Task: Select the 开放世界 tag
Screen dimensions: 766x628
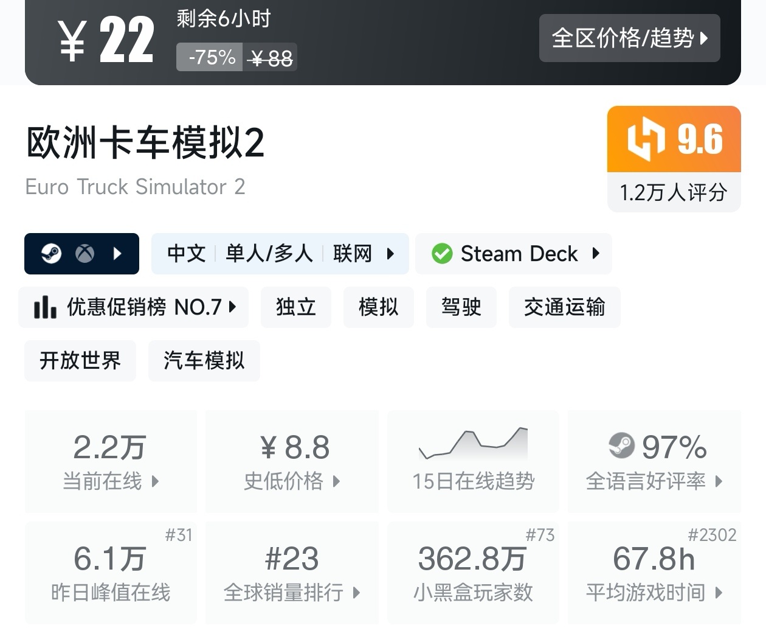Action: coord(80,361)
